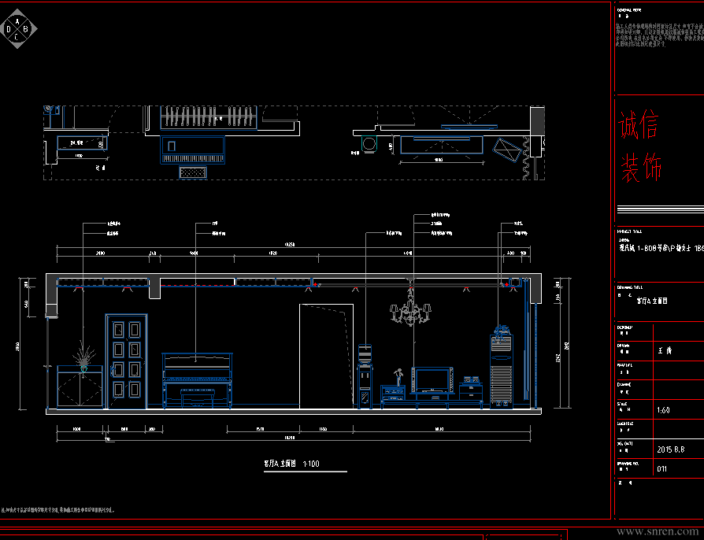Click the A-B-C-D elevation direction compass symbol

[18, 28]
